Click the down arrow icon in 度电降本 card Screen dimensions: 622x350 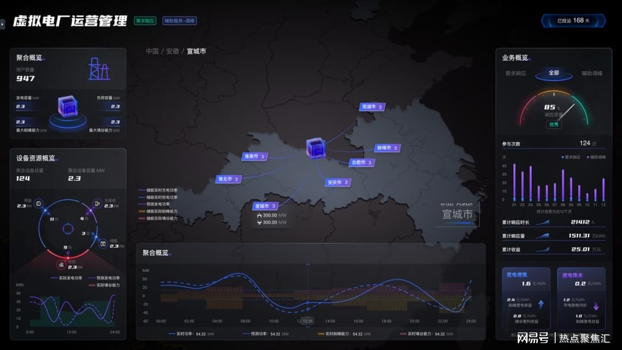[596, 306]
